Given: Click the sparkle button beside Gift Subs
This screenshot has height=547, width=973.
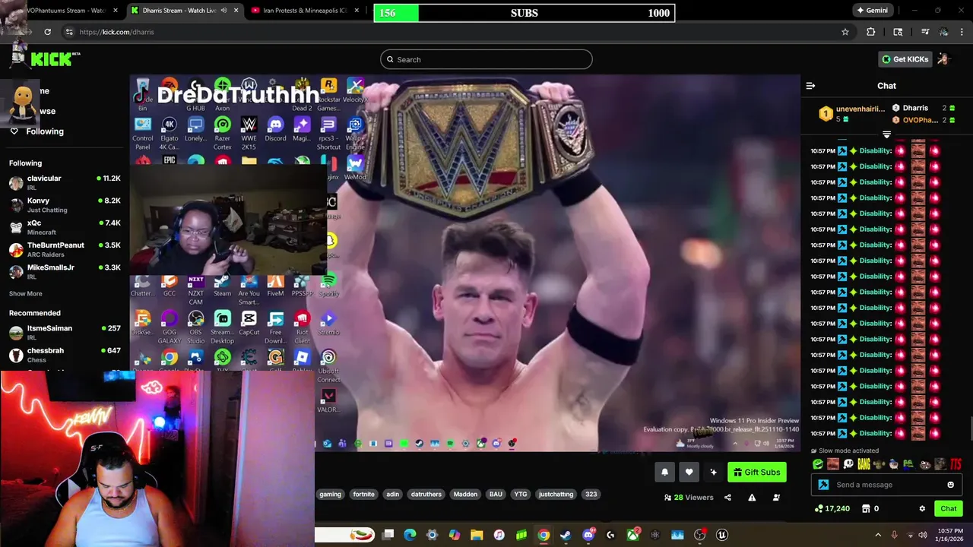Looking at the screenshot, I should coord(713,472).
